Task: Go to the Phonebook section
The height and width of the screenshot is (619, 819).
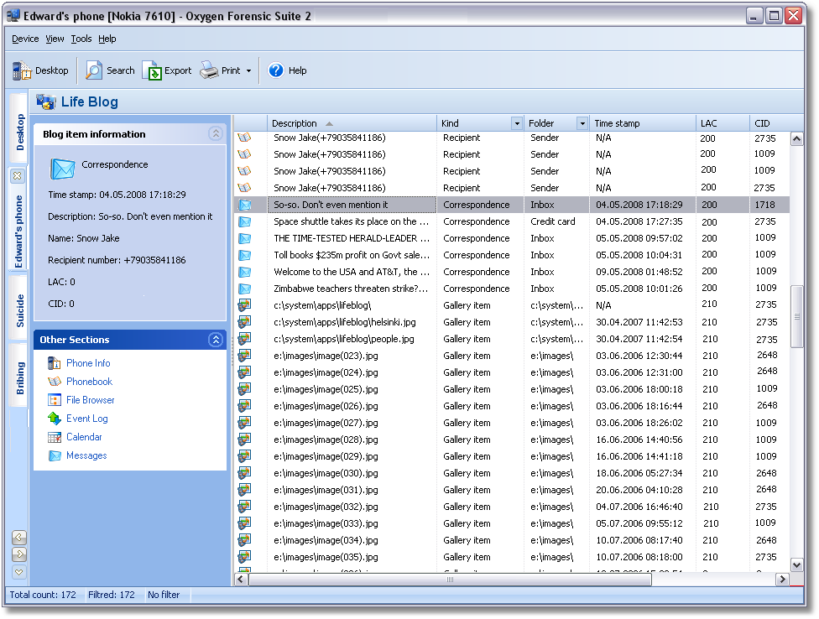Action: tap(89, 382)
